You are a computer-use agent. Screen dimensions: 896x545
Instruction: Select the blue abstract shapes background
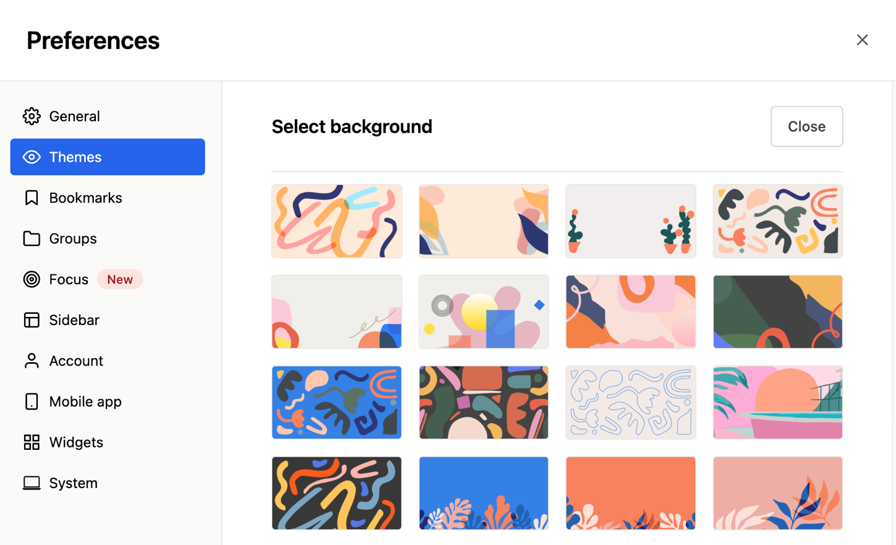click(336, 402)
